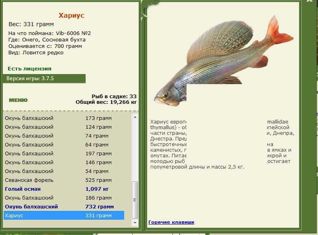
Task: Click Общий вес: 19,266 кг total
Action: pyautogui.click(x=106, y=102)
